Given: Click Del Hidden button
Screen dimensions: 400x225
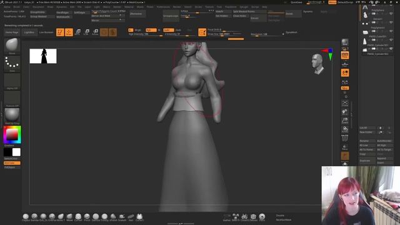Looking at the screenshot, I should [x=223, y=16].
